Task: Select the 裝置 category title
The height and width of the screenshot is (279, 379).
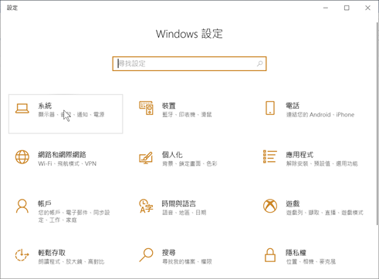Action: [x=169, y=106]
